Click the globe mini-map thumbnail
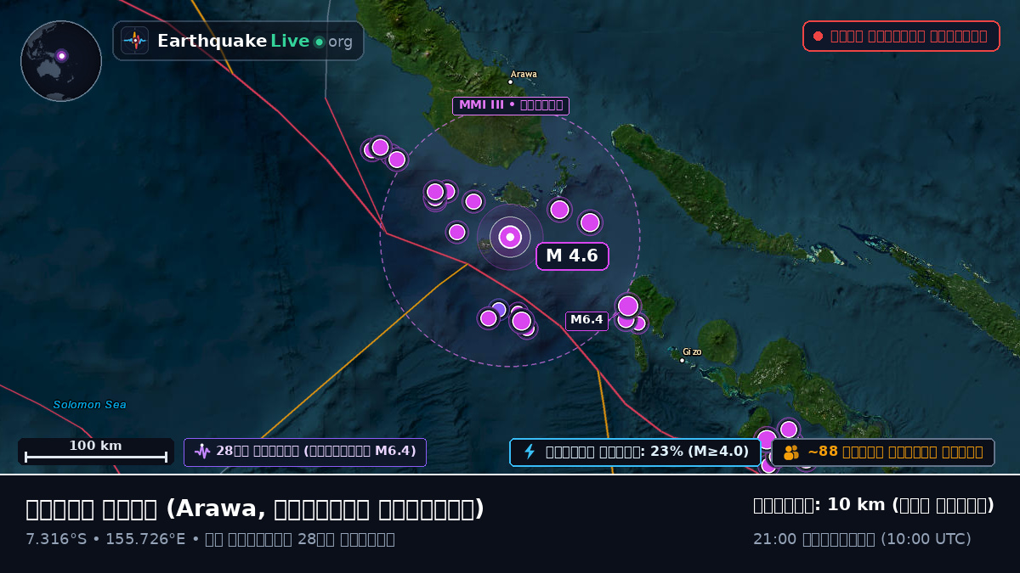1020x573 pixels. click(61, 61)
